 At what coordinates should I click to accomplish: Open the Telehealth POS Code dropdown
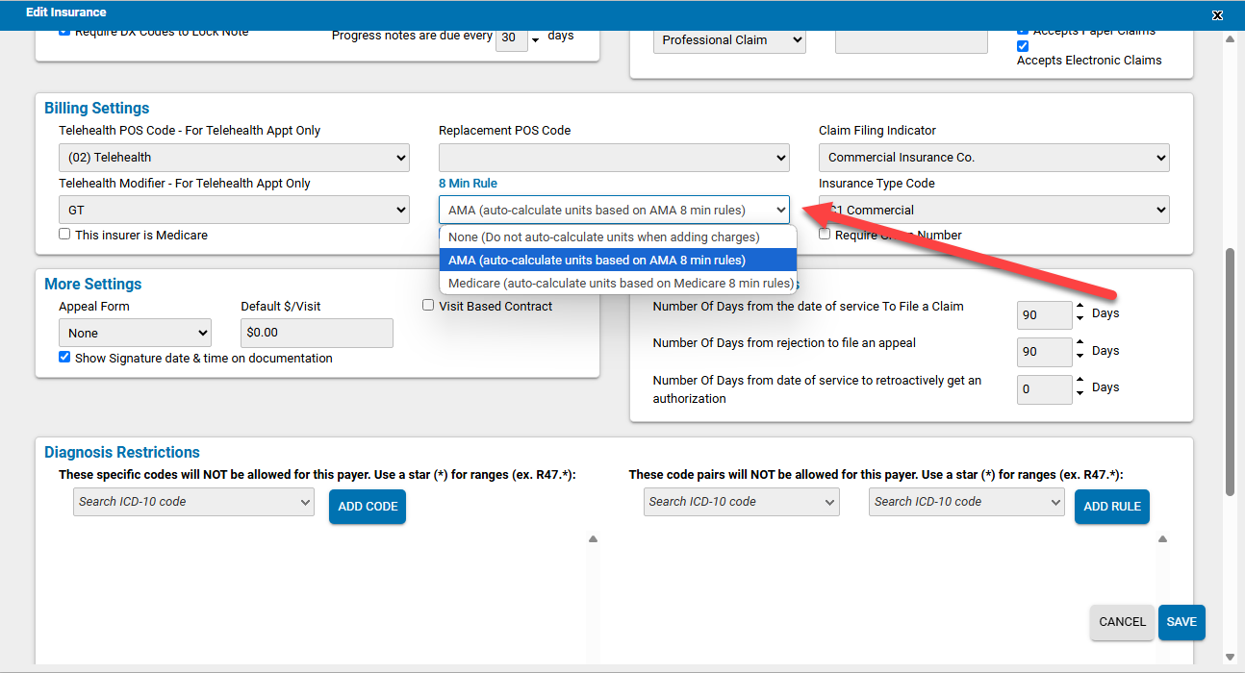[x=234, y=157]
